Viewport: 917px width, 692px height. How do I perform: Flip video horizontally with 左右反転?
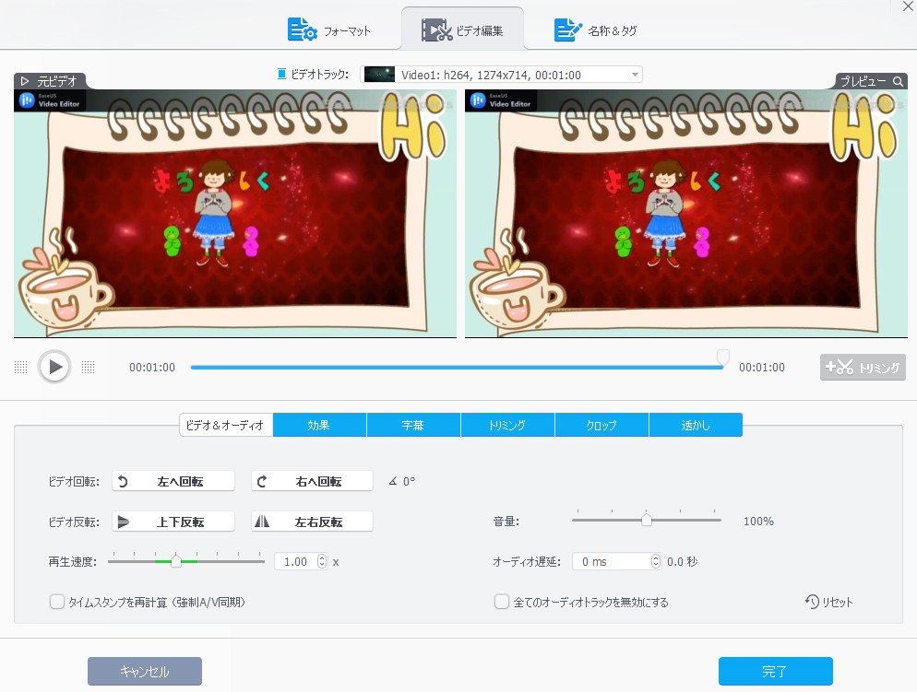[x=313, y=522]
